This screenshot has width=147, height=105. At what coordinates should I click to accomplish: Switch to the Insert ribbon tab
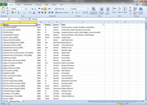point(19,5)
